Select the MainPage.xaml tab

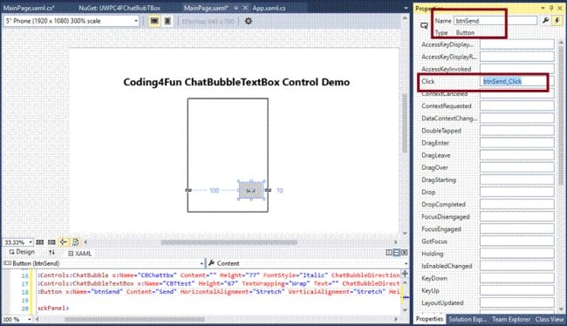206,8
